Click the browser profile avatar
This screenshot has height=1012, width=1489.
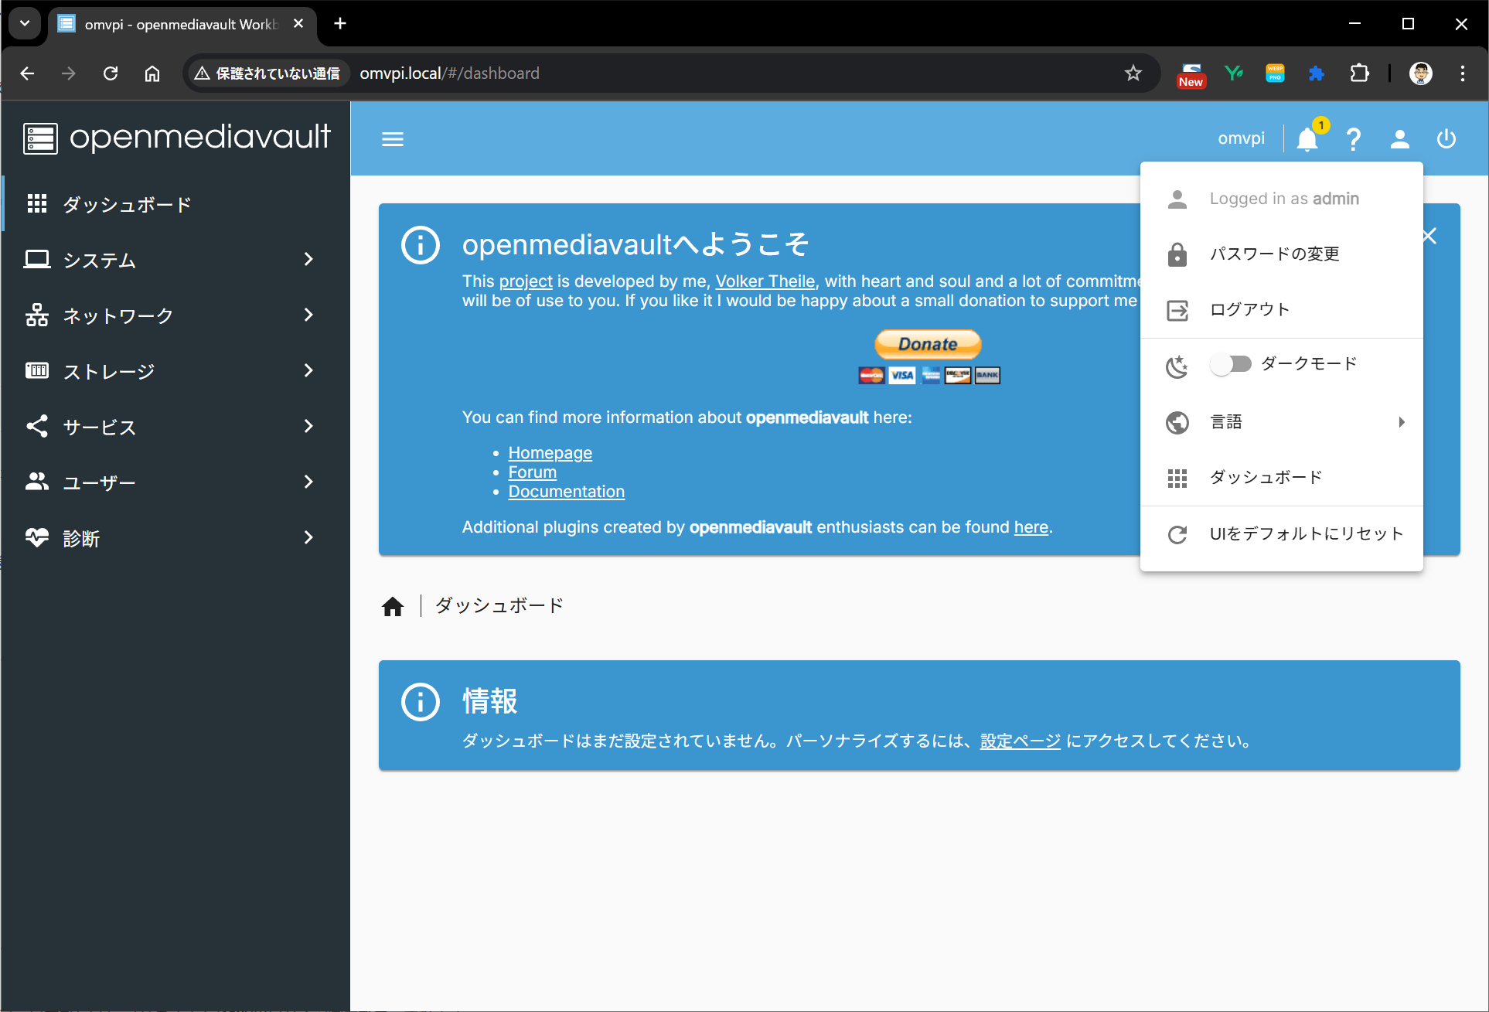point(1421,73)
